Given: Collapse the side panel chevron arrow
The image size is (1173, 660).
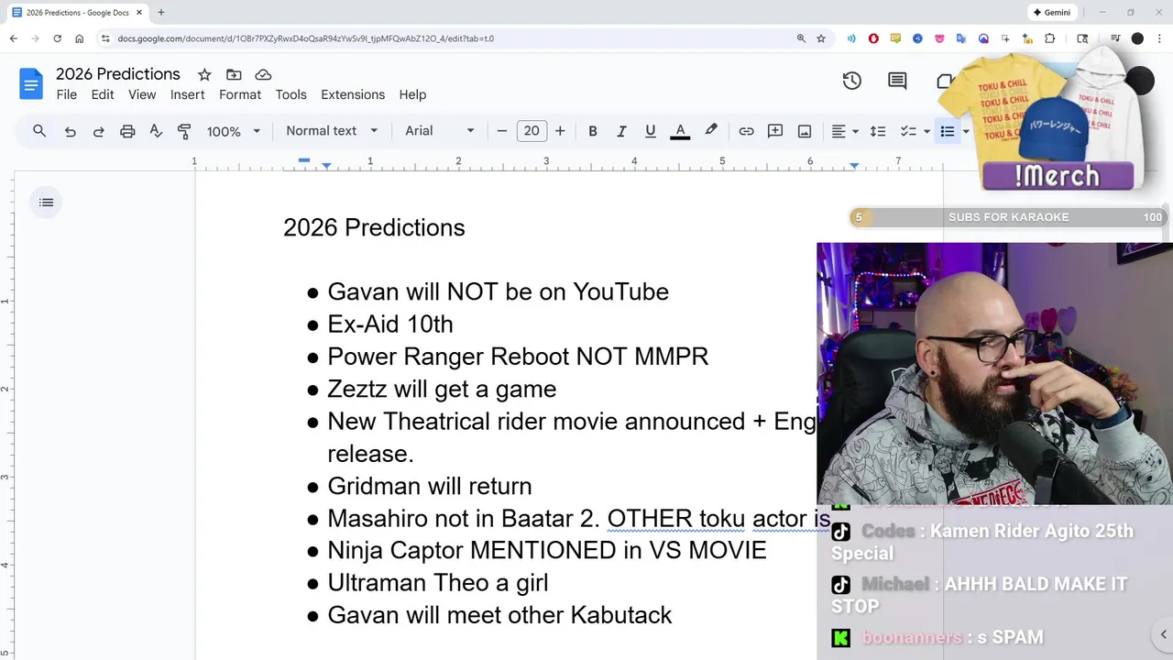Looking at the screenshot, I should [x=1164, y=634].
